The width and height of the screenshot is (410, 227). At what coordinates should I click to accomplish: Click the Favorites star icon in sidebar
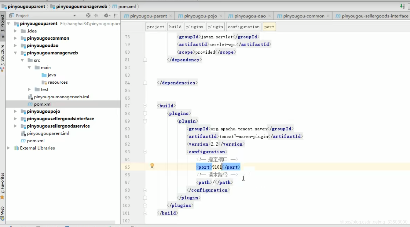[2, 197]
